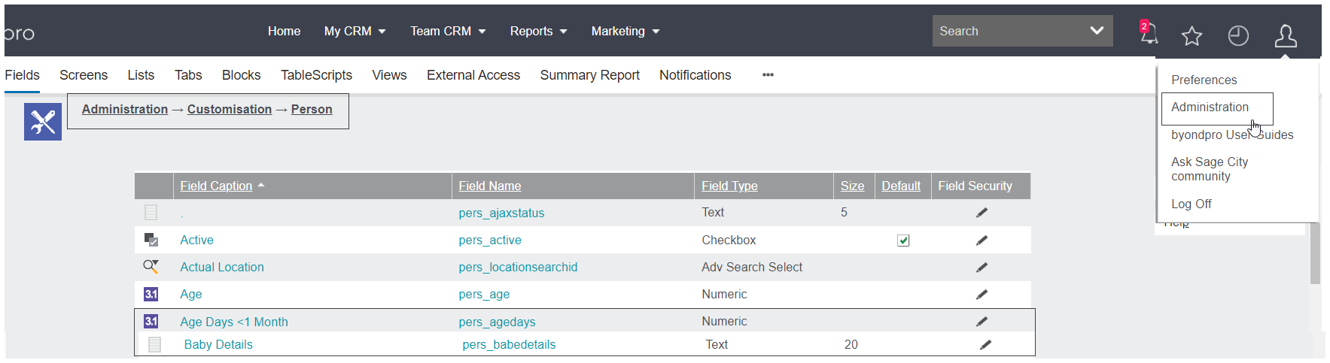Expand the My CRM menu
This screenshot has width=1330, height=363.
(355, 32)
